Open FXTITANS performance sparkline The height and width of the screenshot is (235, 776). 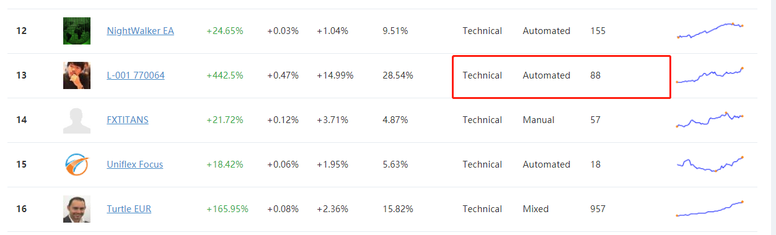[x=710, y=119]
